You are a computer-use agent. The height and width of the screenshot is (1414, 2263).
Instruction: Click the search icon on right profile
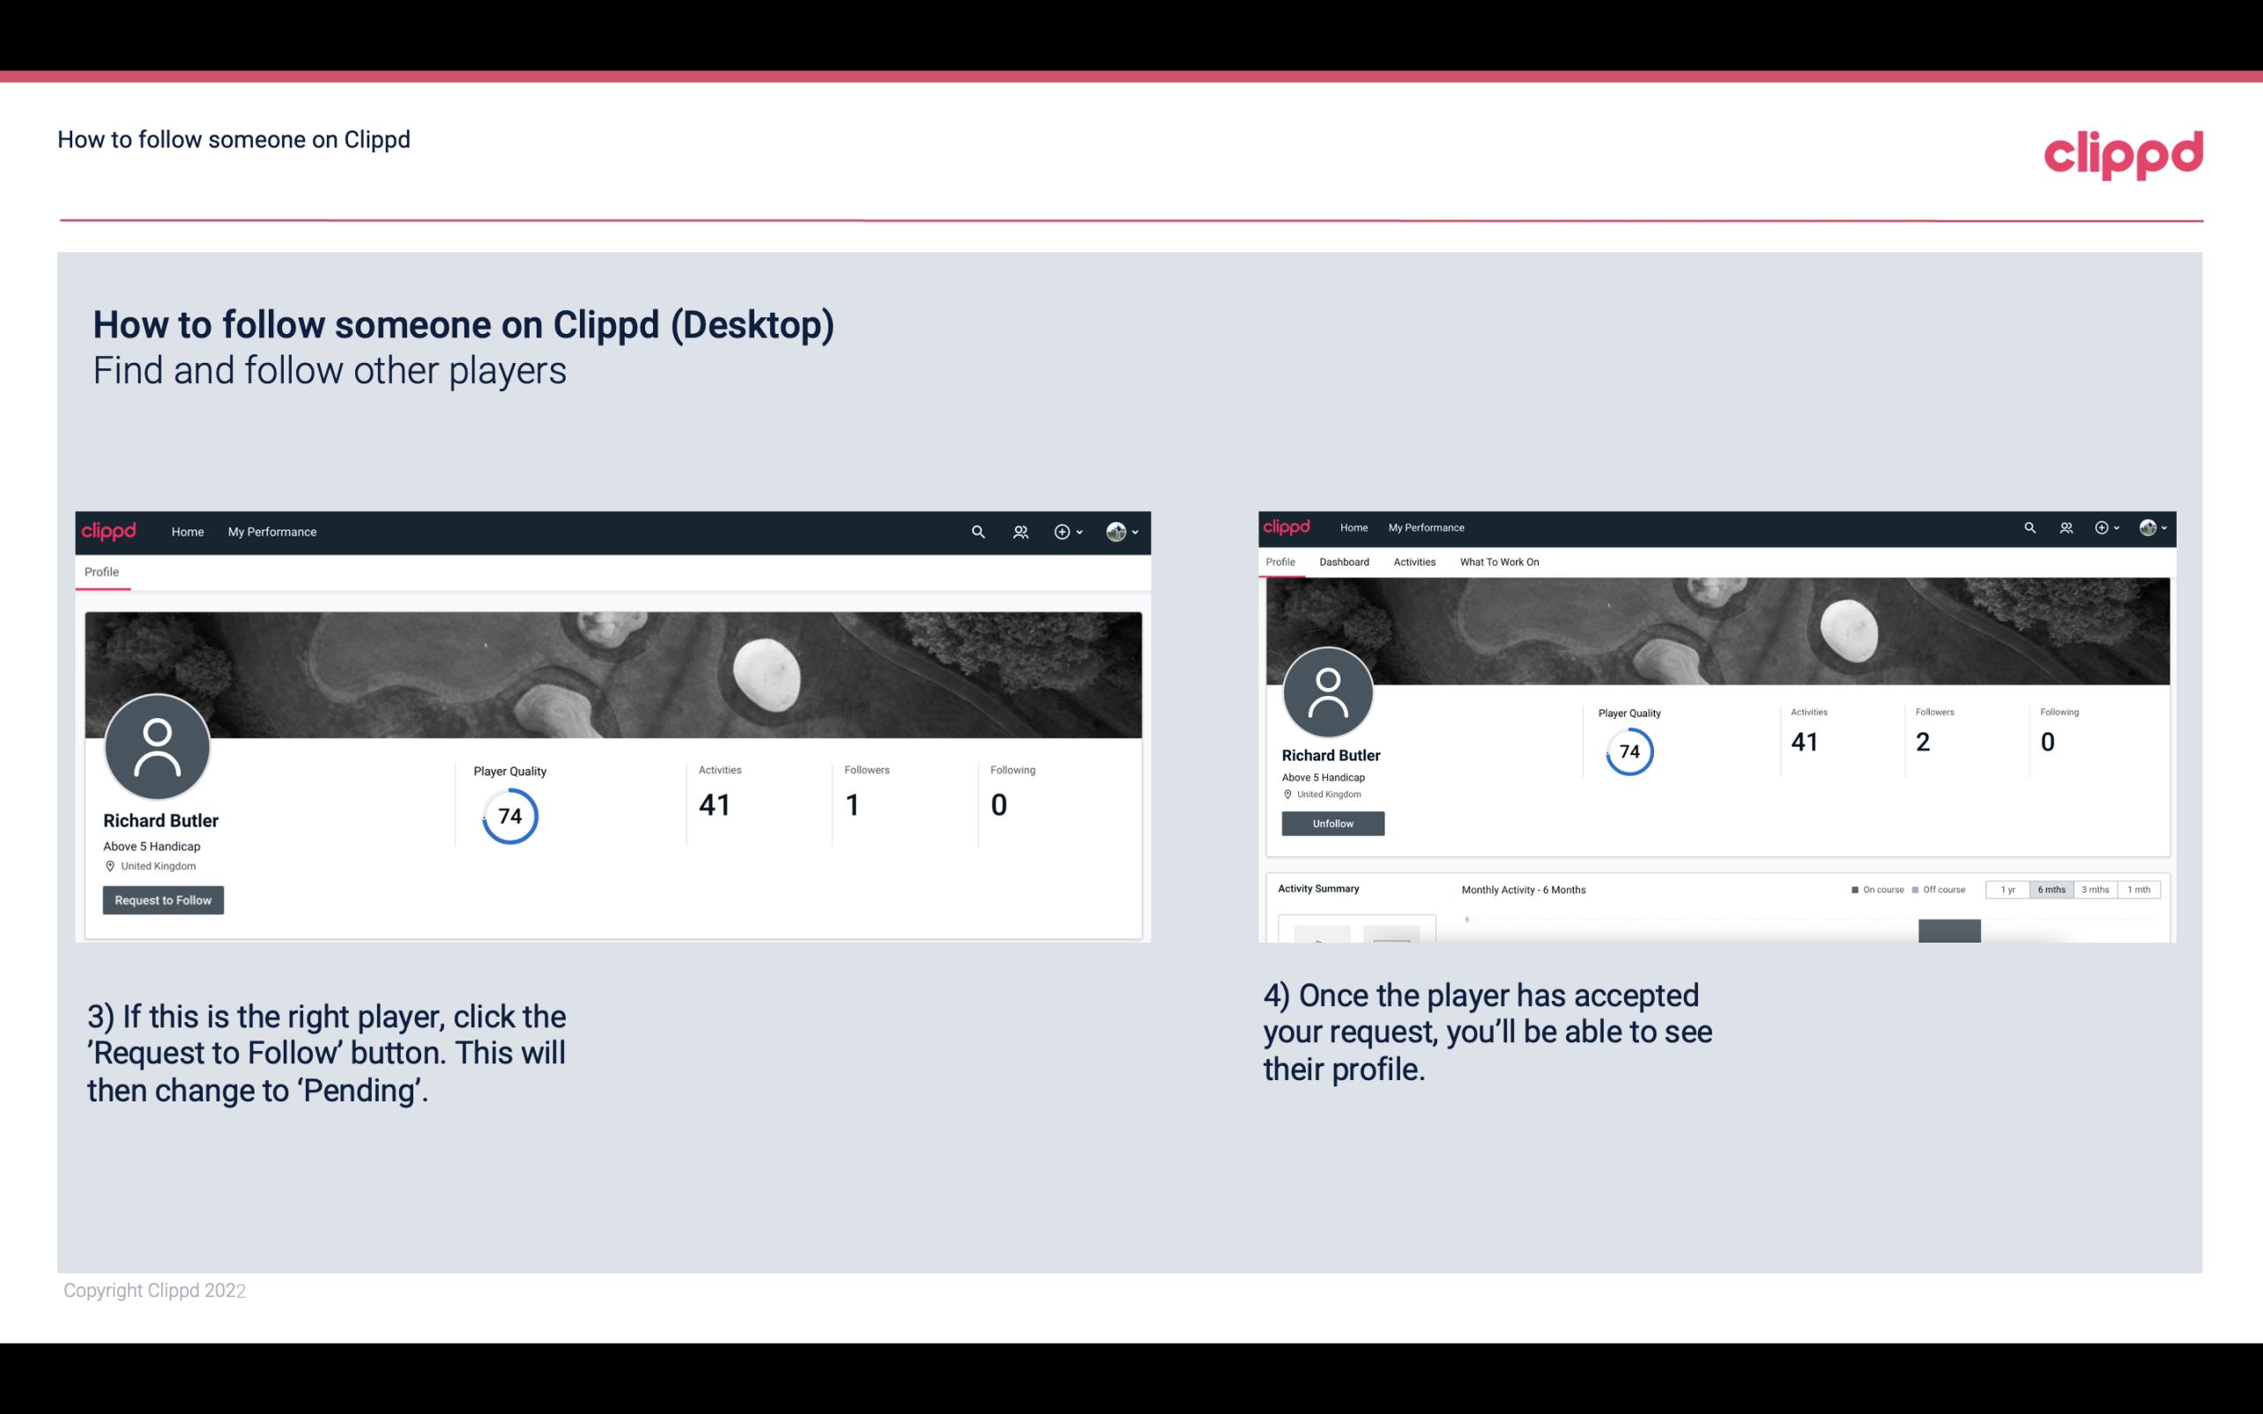click(x=2029, y=526)
